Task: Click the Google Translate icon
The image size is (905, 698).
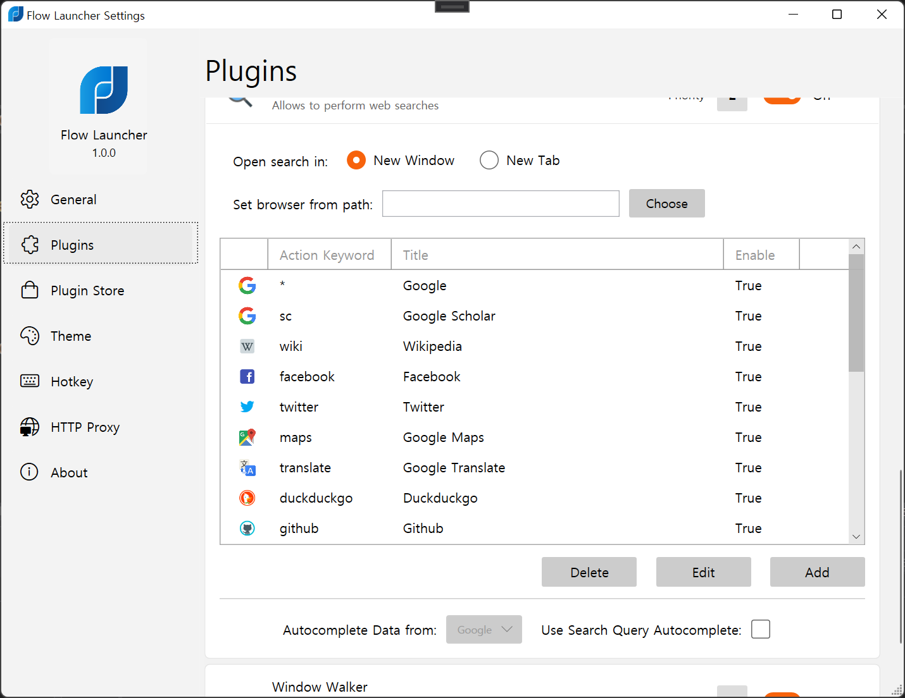Action: coord(247,468)
